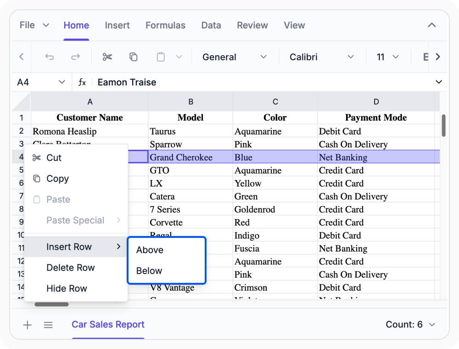Click the Catera cell
The image size is (459, 349).
190,196
